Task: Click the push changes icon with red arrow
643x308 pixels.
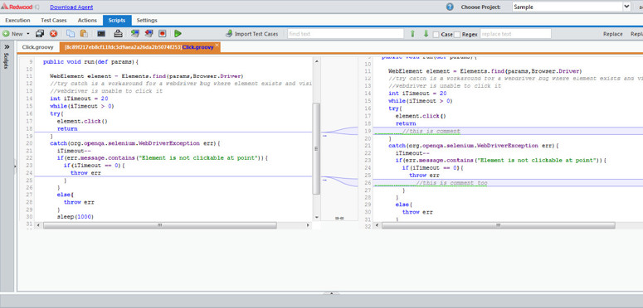Action: click(149, 34)
